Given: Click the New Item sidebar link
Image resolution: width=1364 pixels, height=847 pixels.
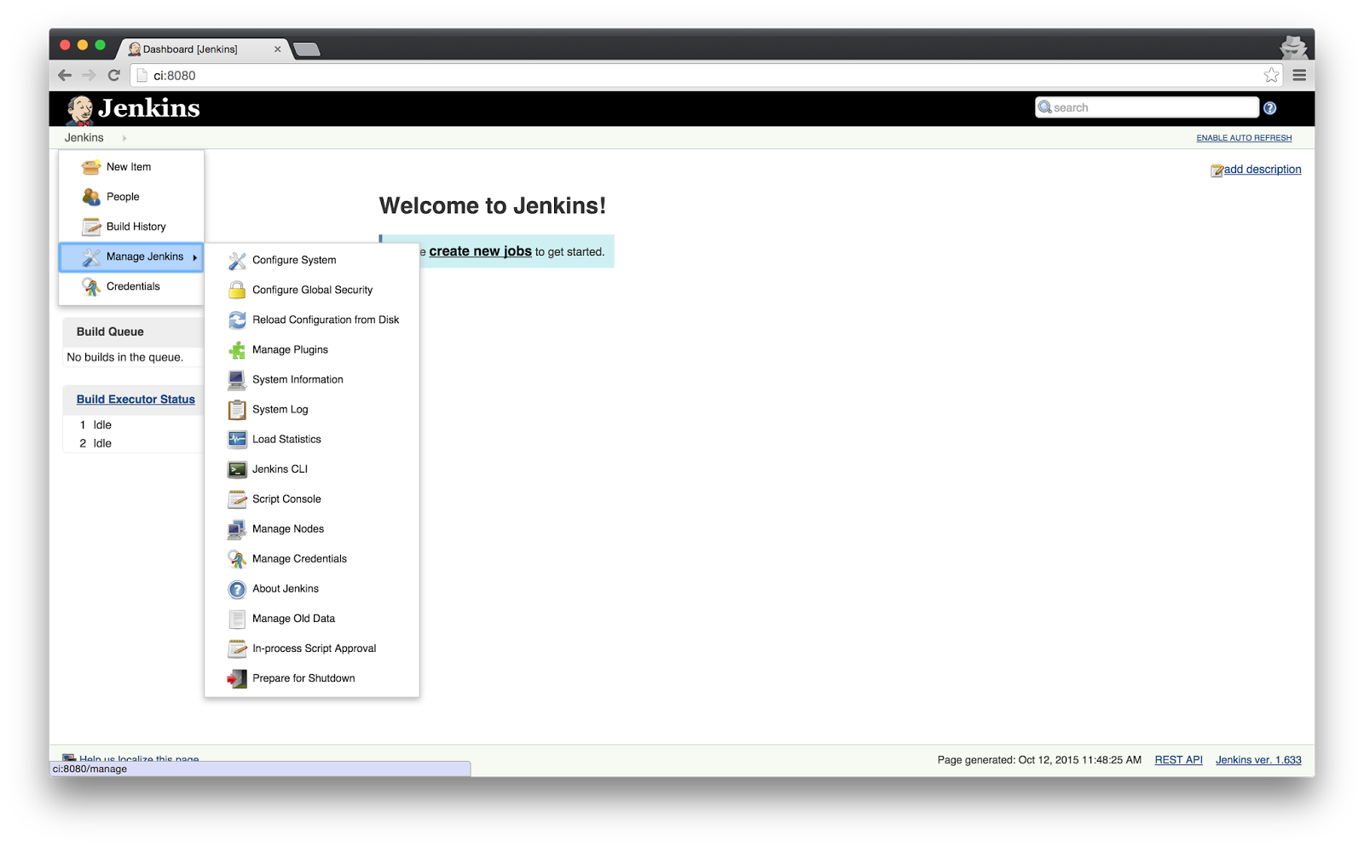Looking at the screenshot, I should (x=129, y=167).
